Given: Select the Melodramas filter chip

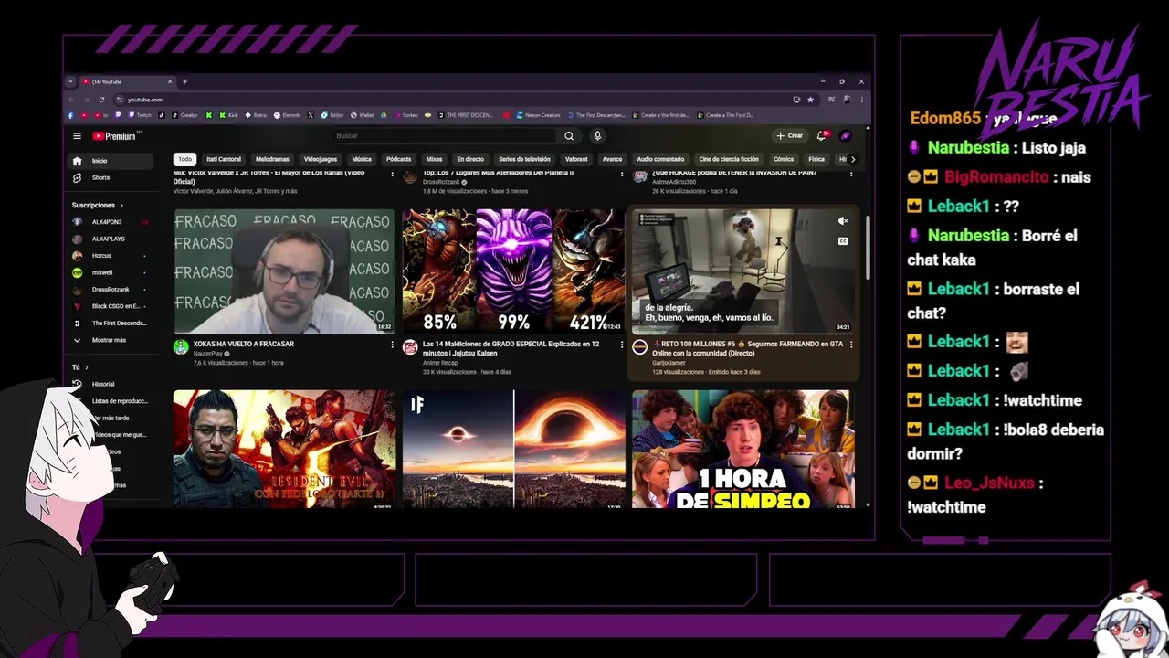Looking at the screenshot, I should (x=272, y=159).
